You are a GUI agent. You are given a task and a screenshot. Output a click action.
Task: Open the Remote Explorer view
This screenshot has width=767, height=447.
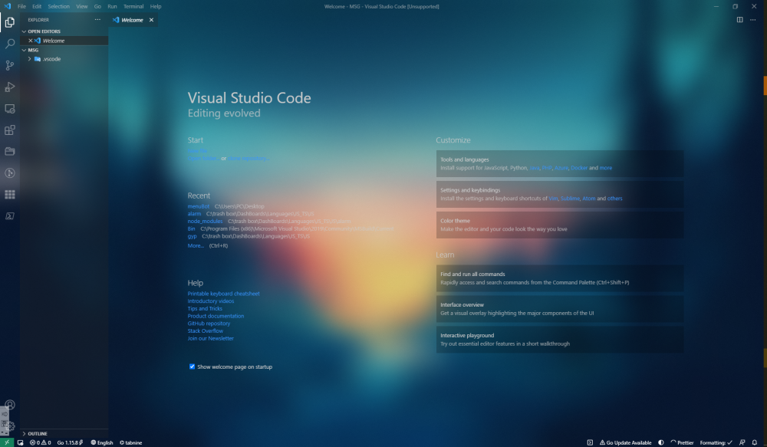coord(10,109)
